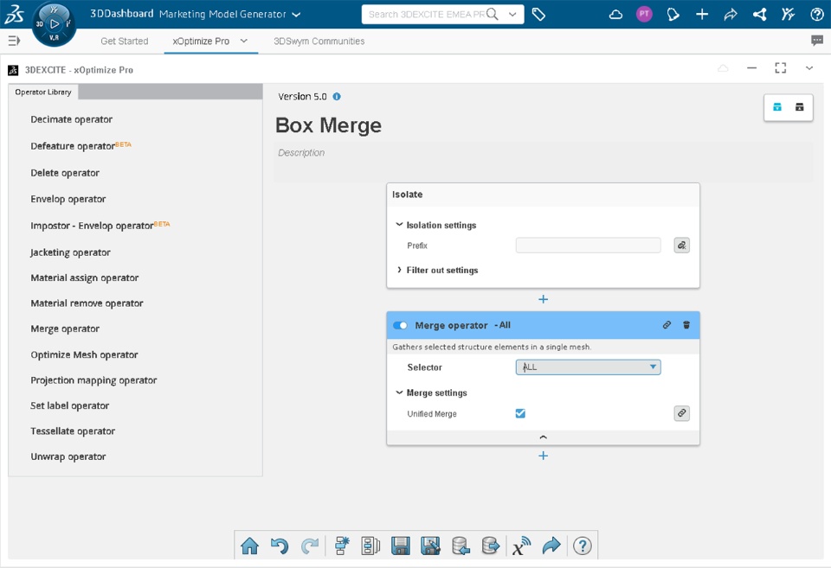Select Merge operator in library list
Viewport: 831px width, 568px height.
coord(65,329)
